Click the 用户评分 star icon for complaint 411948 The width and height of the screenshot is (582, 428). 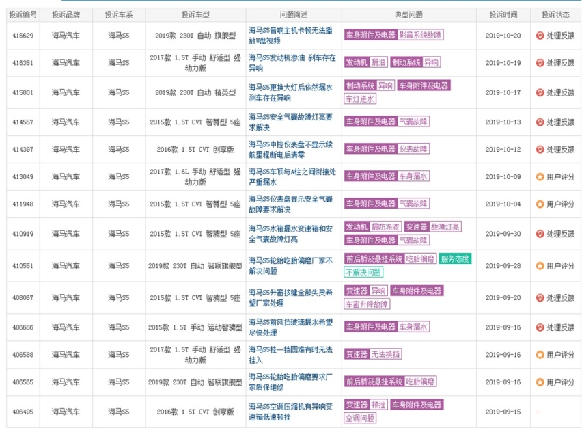point(540,204)
